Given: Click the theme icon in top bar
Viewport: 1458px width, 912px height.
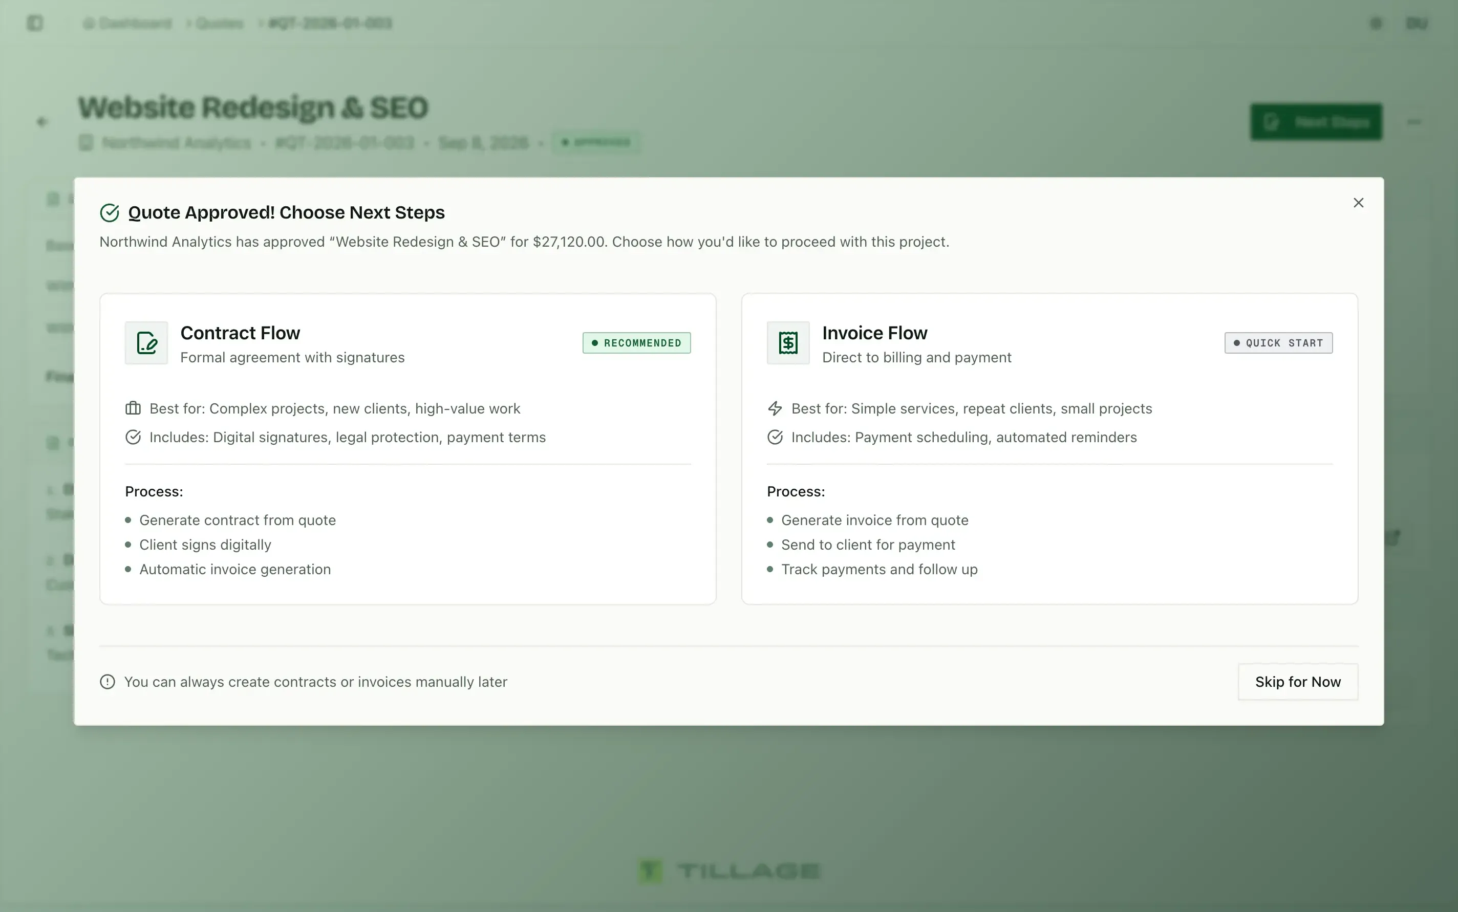Looking at the screenshot, I should (x=1376, y=23).
